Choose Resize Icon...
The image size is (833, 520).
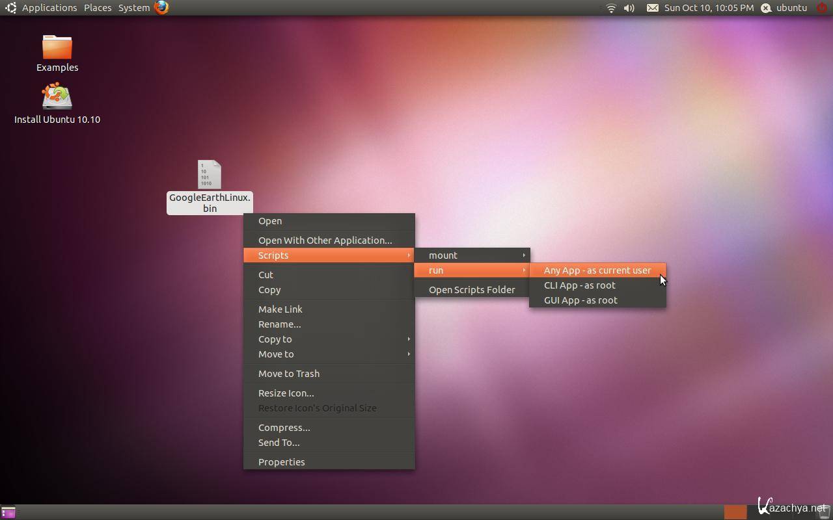coord(329,393)
